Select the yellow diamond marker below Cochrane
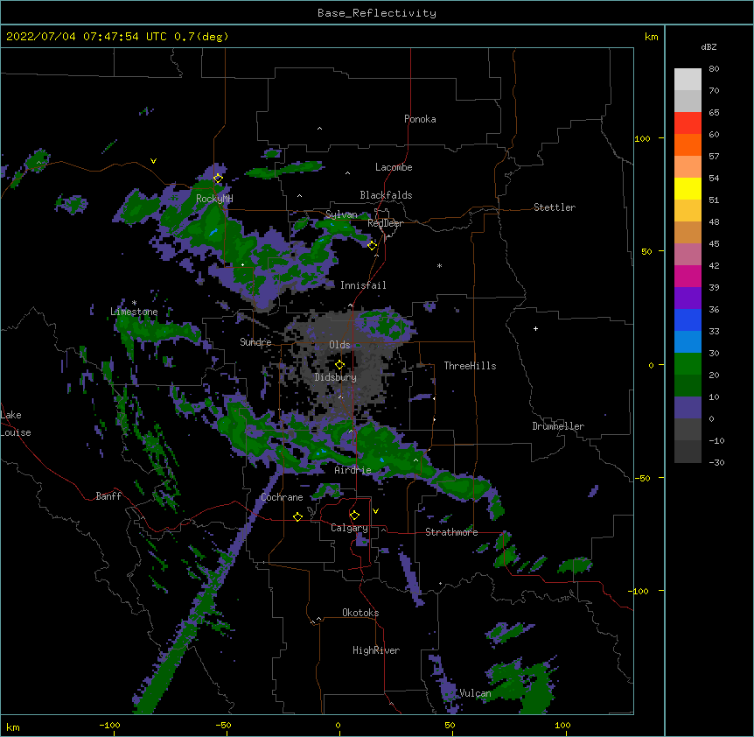The width and height of the screenshot is (754, 737). [x=297, y=516]
